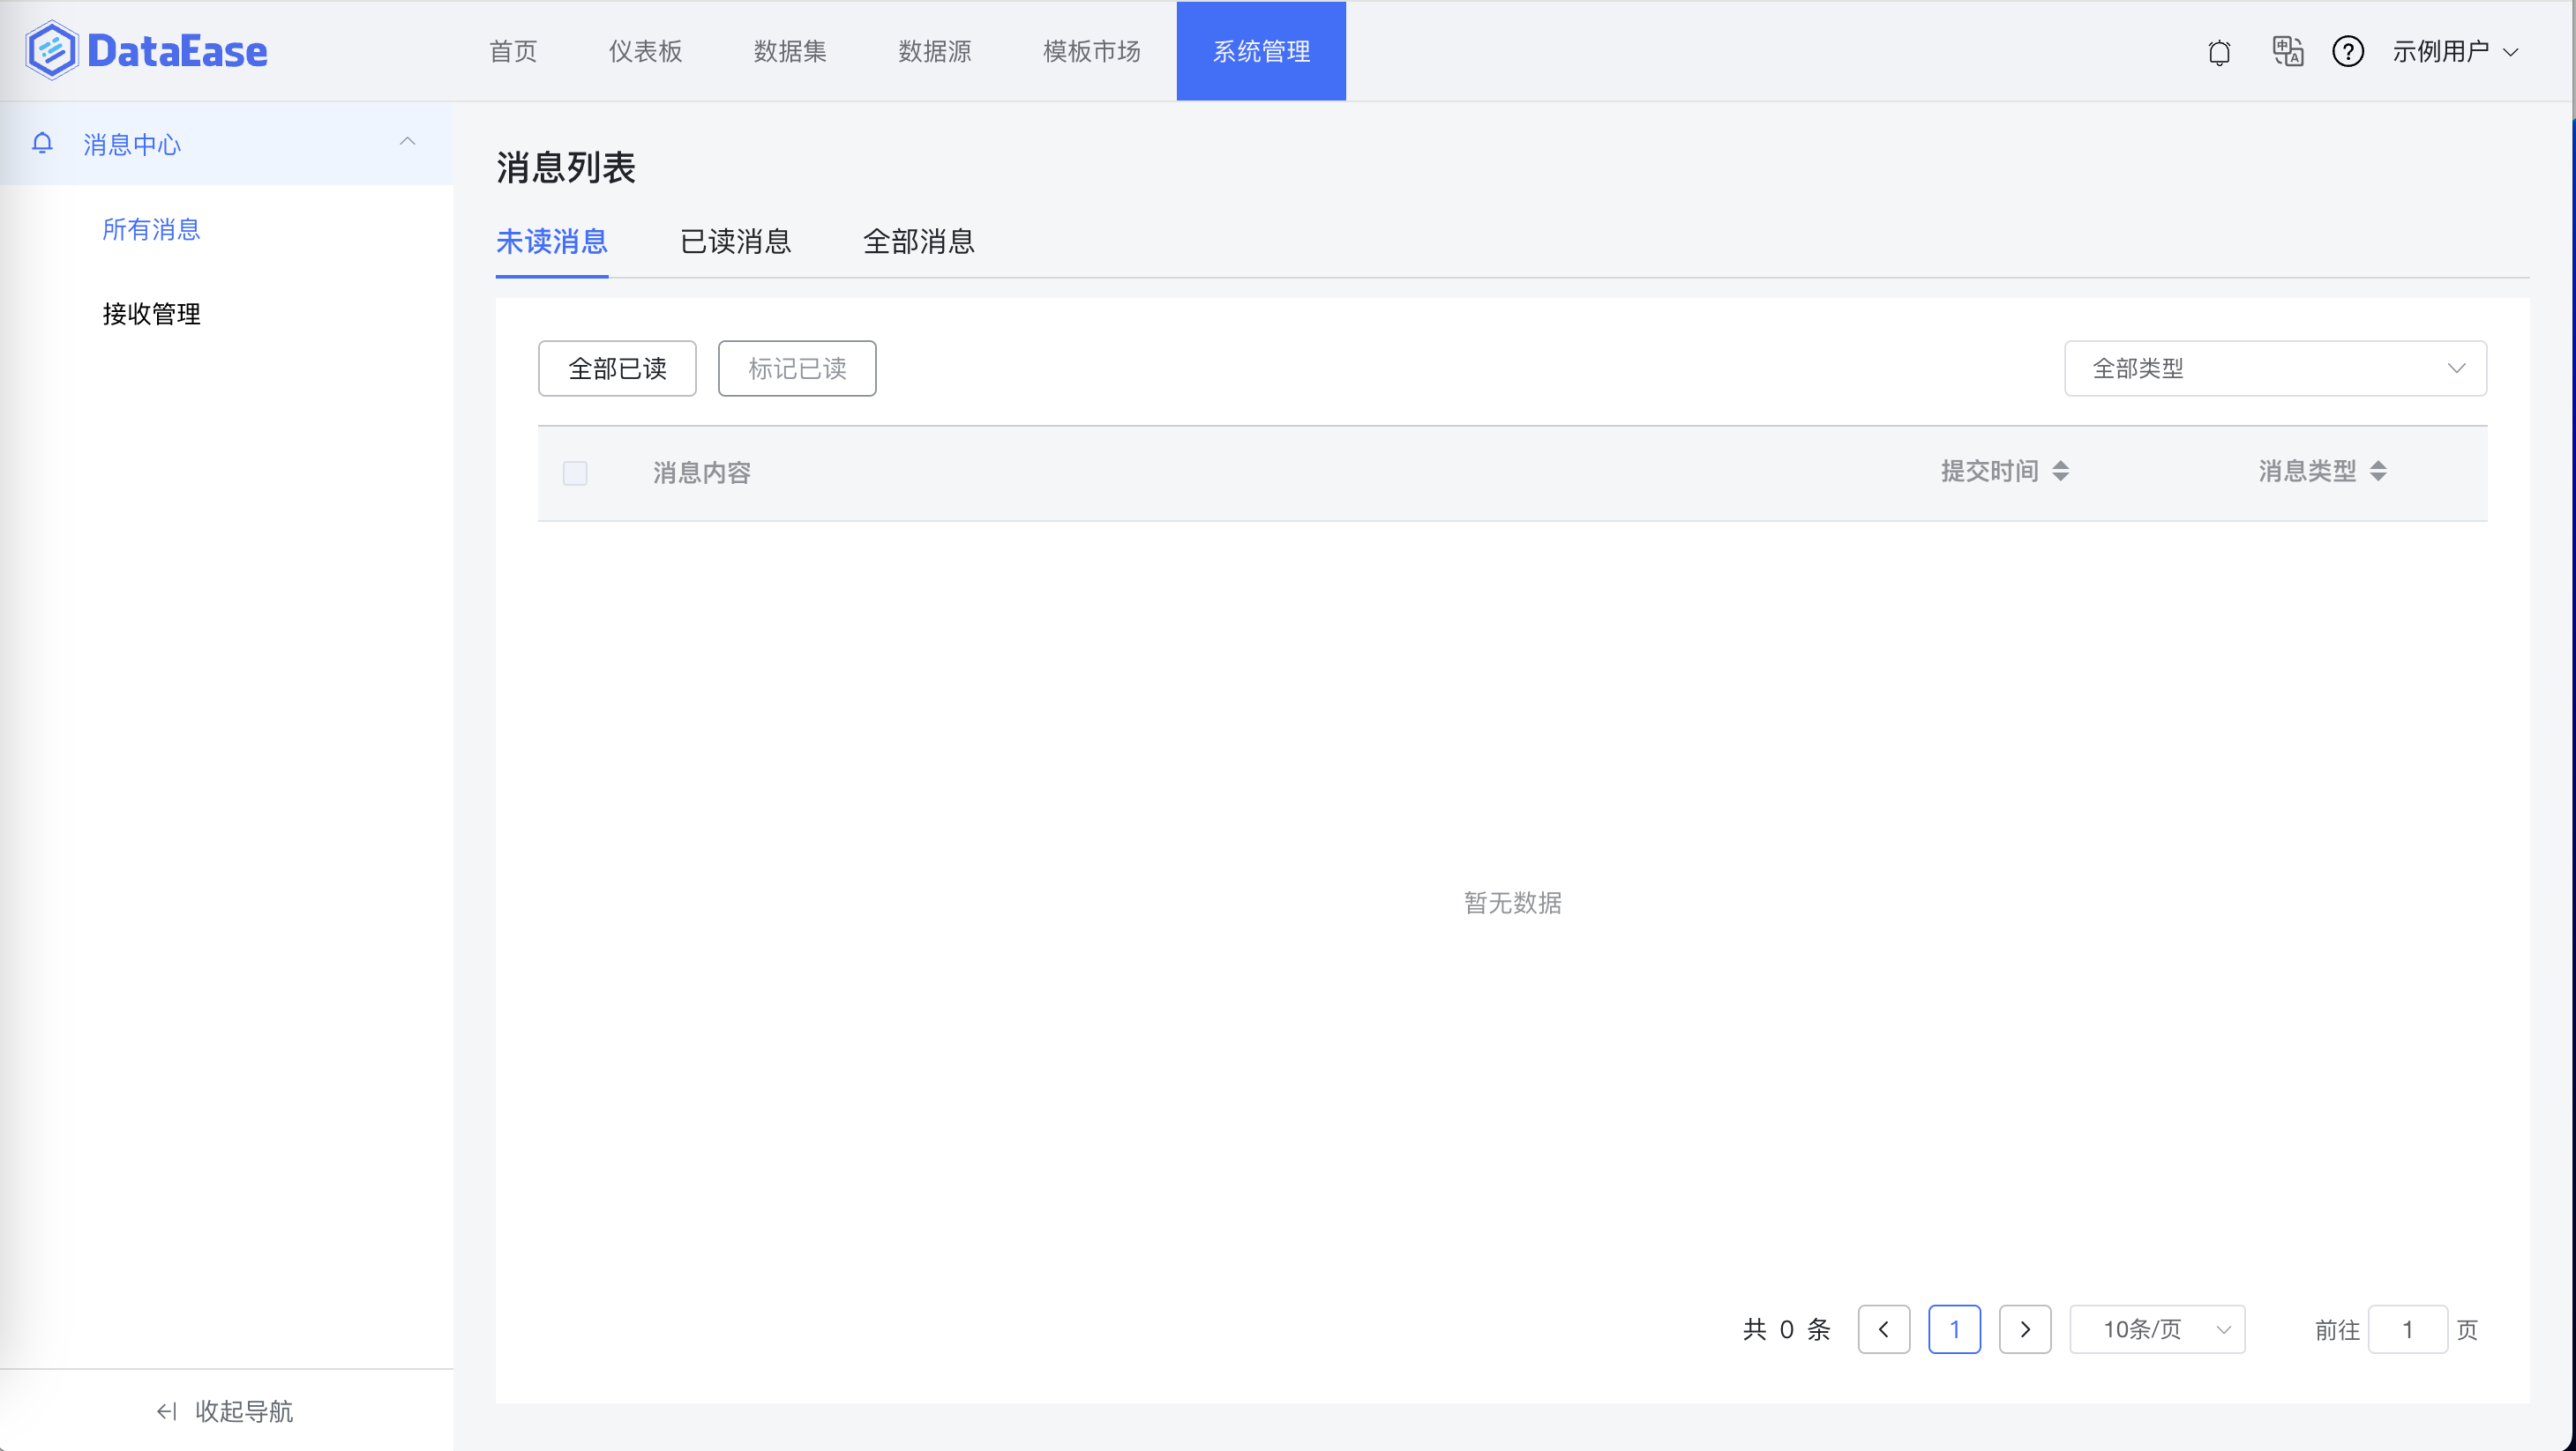Click the 标记已读 button
The width and height of the screenshot is (2576, 1451).
click(x=797, y=368)
